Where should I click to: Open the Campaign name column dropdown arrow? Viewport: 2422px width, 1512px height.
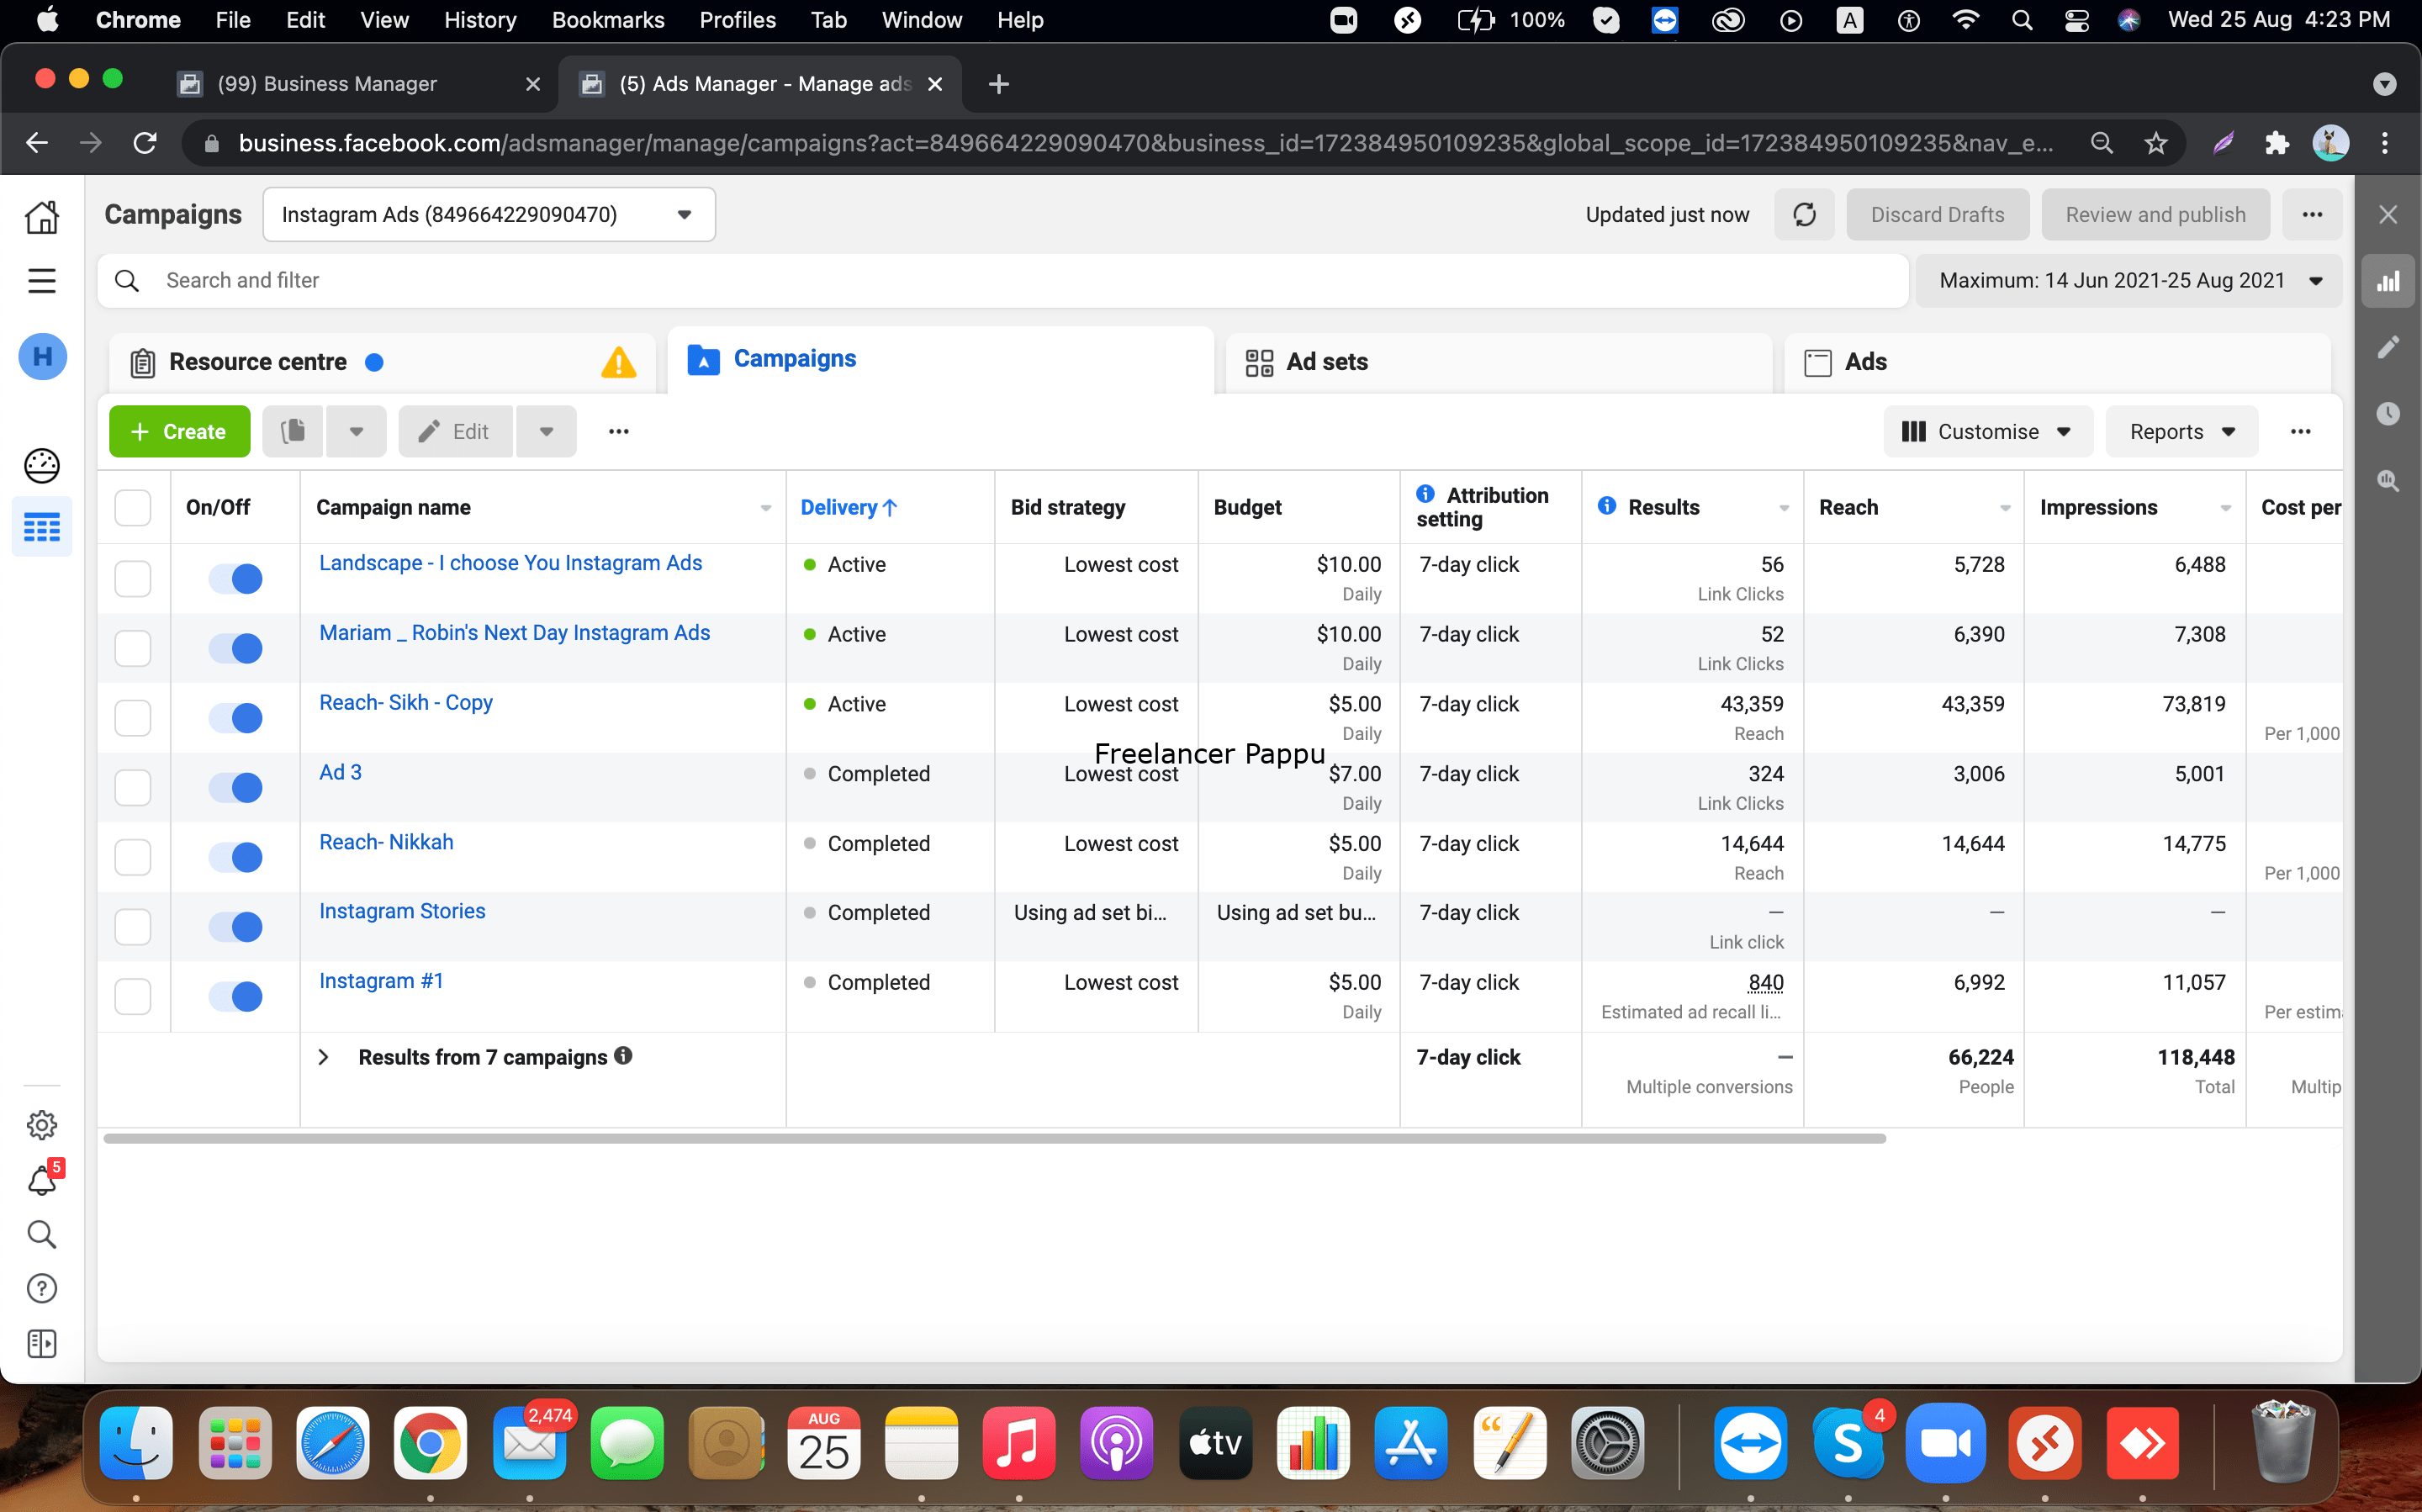pyautogui.click(x=765, y=508)
